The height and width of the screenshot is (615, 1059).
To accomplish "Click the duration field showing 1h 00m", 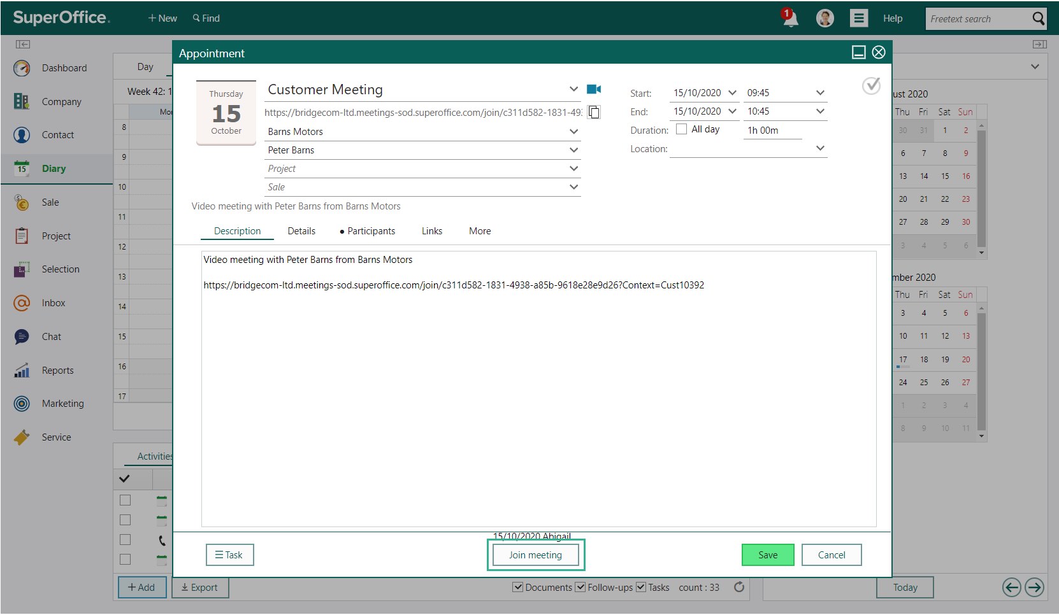I will pyautogui.click(x=773, y=131).
